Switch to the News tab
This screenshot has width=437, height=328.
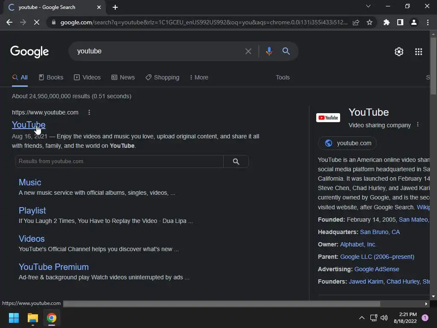tap(123, 78)
